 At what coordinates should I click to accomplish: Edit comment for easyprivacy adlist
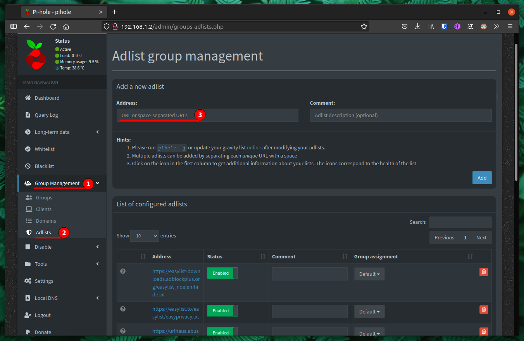[x=310, y=312]
